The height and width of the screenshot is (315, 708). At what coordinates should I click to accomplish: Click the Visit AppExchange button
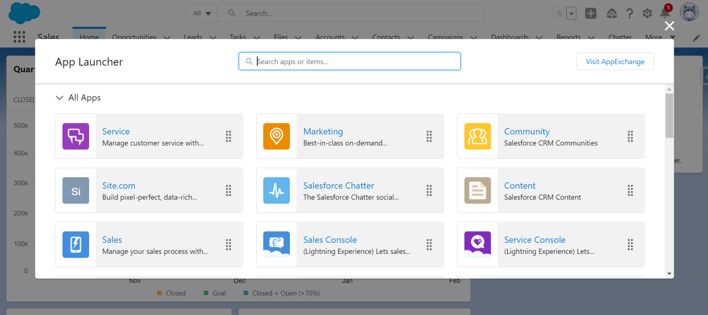(615, 61)
